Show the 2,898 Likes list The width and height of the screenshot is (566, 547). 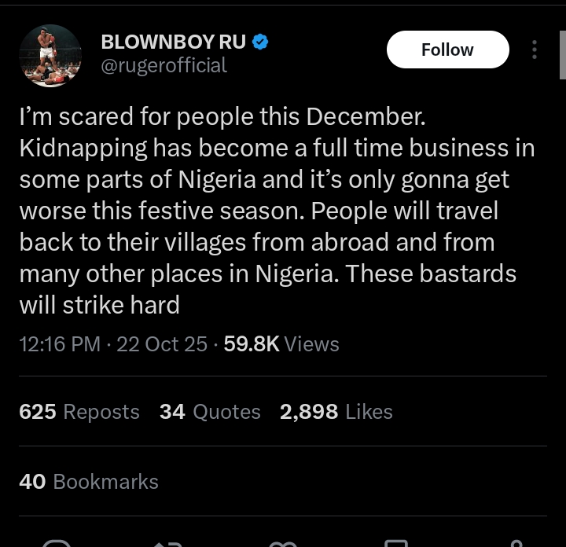coord(336,412)
